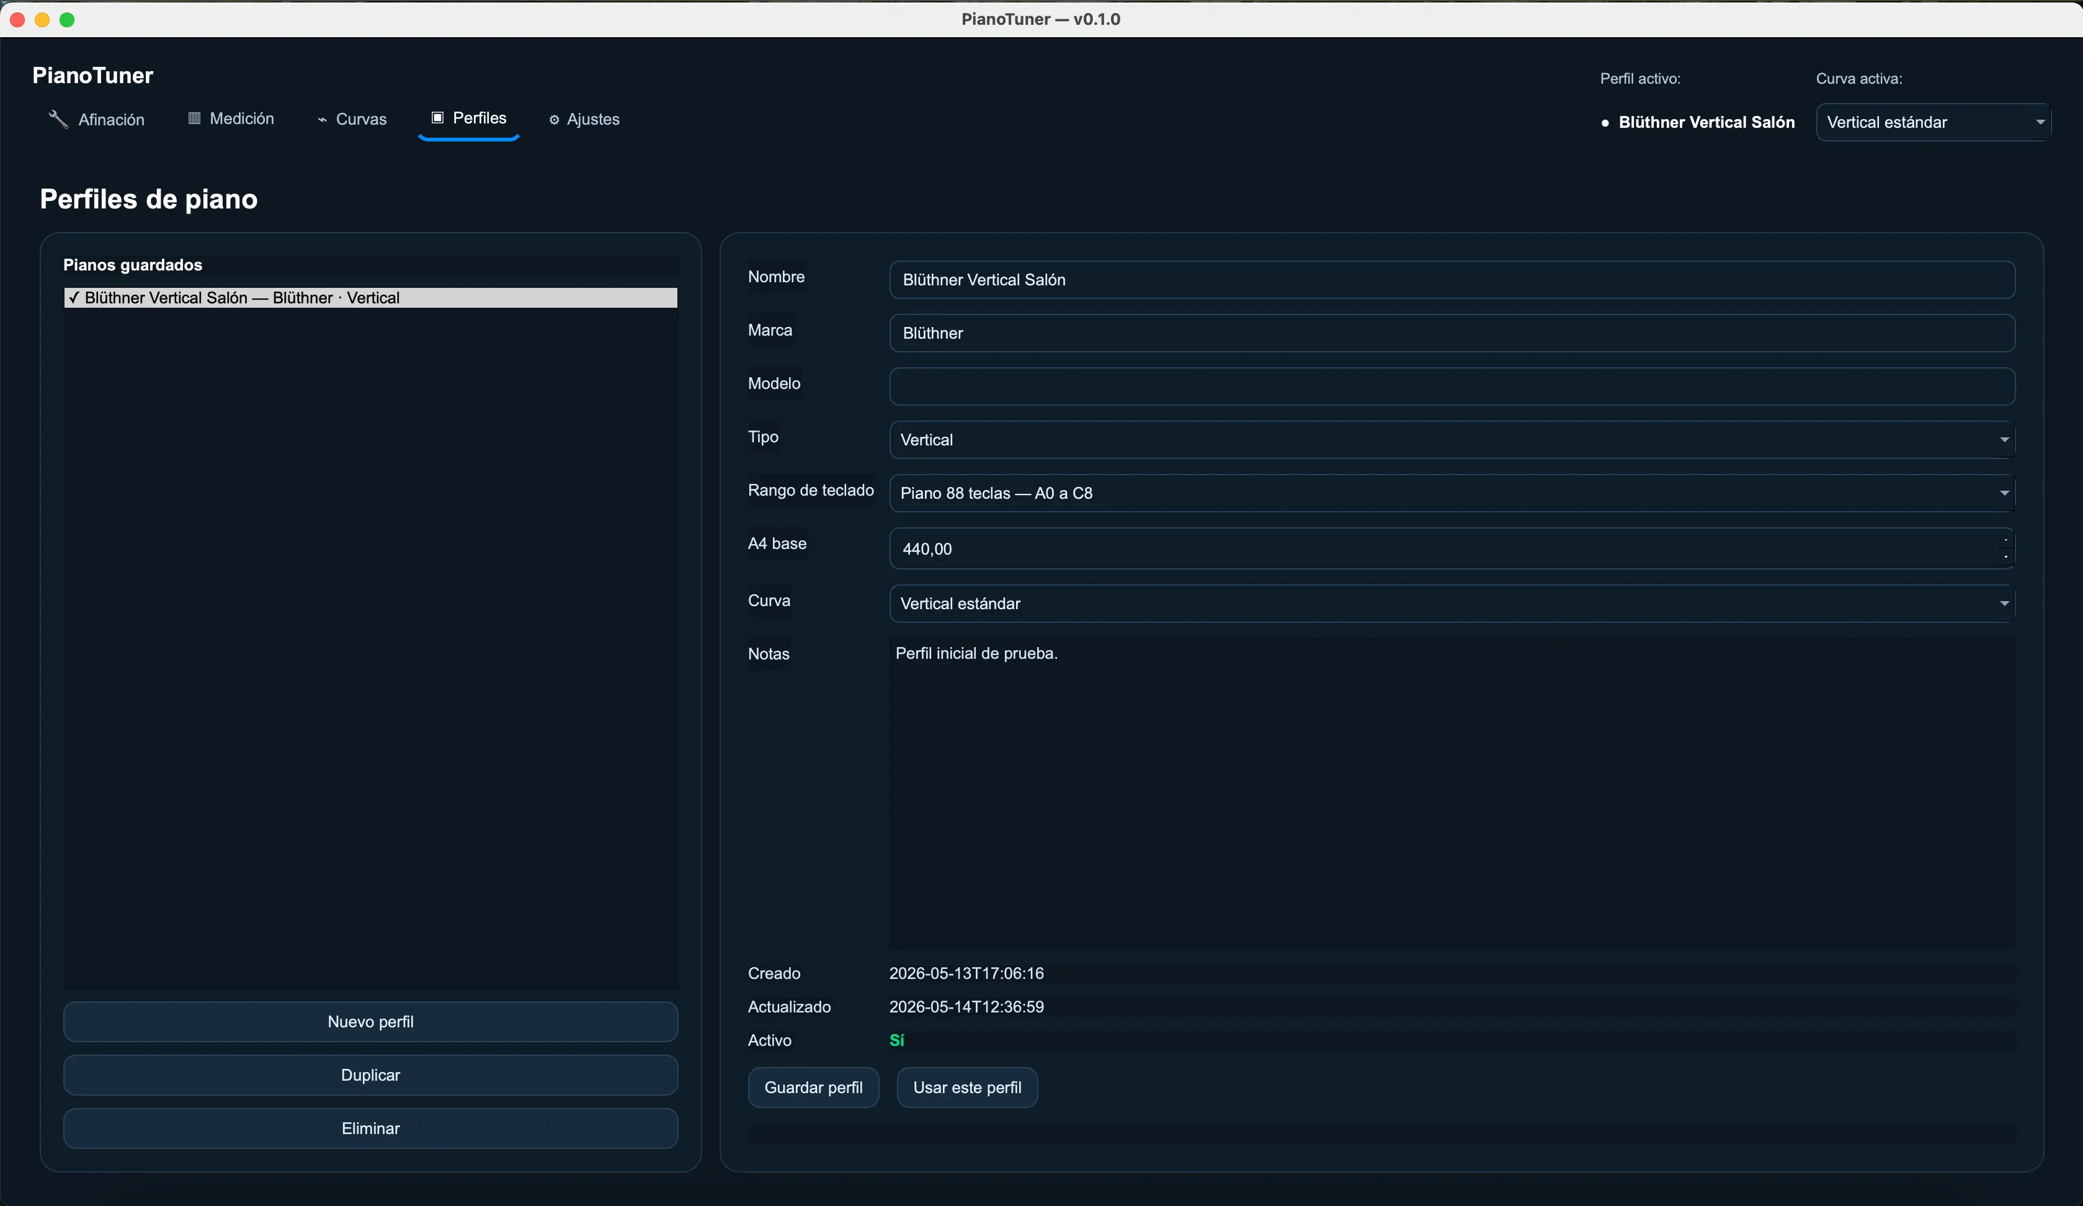
Task: Switch to the Medición tab
Action: [231, 118]
